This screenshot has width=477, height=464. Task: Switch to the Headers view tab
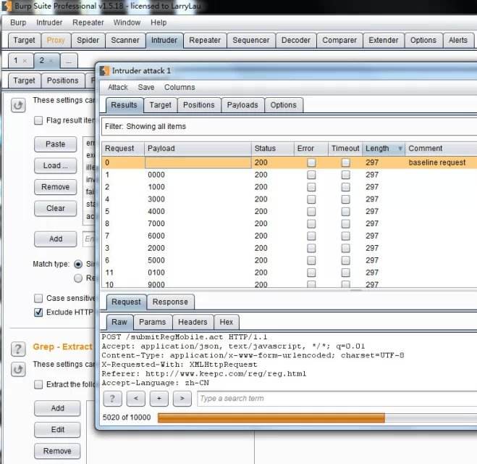tap(193, 322)
